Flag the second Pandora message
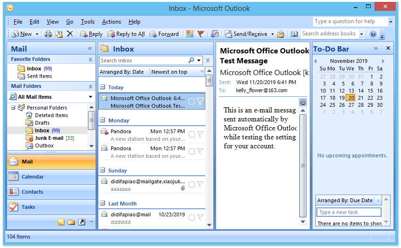Viewport: 401px width, 248px height. coord(200,151)
